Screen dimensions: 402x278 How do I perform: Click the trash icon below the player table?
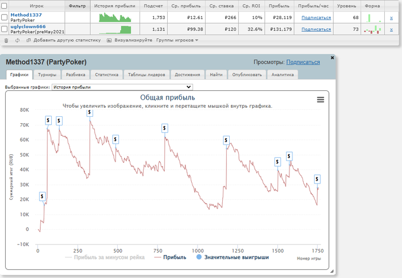click(6, 40)
